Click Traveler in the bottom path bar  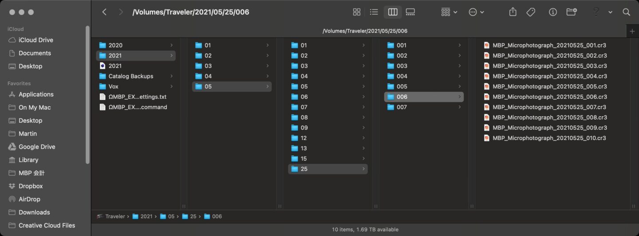pos(115,216)
